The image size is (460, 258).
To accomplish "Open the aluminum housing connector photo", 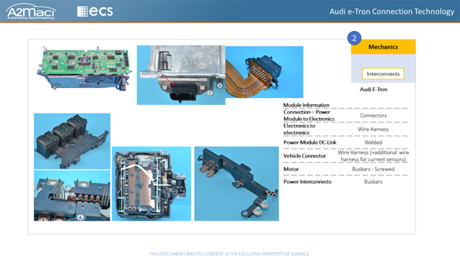I will pyautogui.click(x=181, y=75).
